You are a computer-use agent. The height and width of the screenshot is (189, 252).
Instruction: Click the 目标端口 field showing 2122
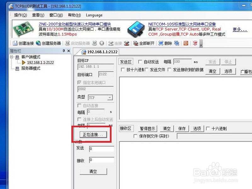pos(106,74)
